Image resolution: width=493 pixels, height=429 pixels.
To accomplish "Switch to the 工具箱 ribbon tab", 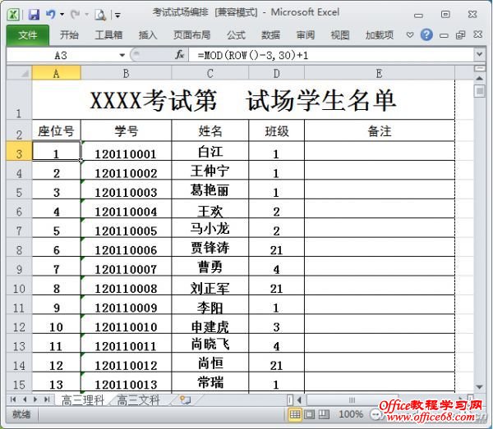I will pyautogui.click(x=108, y=34).
